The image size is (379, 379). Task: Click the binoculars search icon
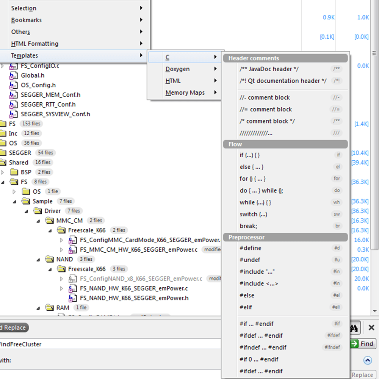pos(354,328)
